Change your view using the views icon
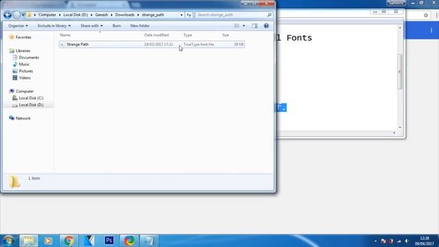 [237, 26]
